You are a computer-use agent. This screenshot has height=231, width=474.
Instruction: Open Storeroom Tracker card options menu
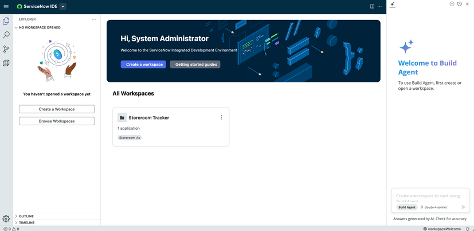[x=221, y=117]
